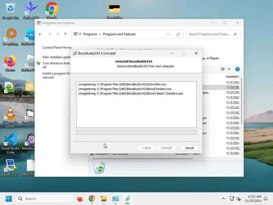Screen dimensions: 273x205
Task: Open the Everything search desktop shortcut
Action: pyautogui.click(x=10, y=37)
